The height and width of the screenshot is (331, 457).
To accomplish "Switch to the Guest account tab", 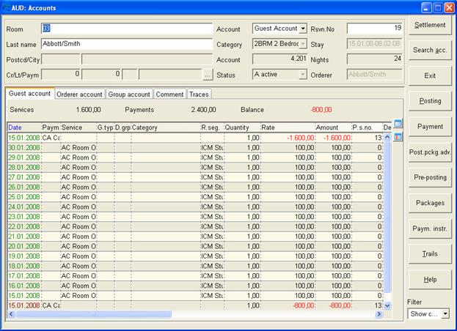I will point(30,94).
